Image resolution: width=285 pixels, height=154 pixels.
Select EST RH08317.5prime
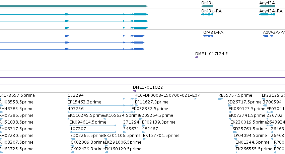point(16,129)
